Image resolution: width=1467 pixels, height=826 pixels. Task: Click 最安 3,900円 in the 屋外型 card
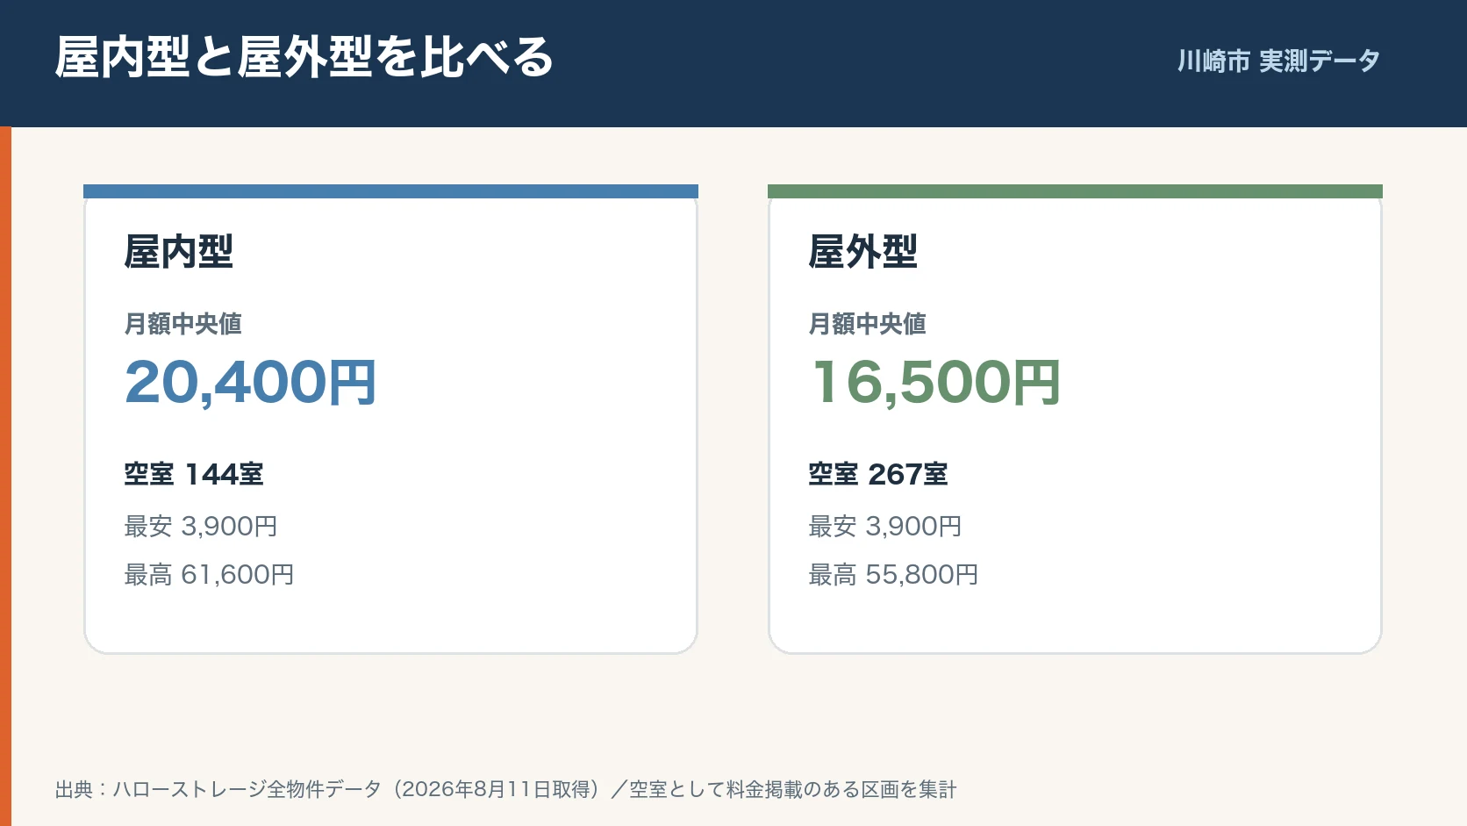[885, 526]
